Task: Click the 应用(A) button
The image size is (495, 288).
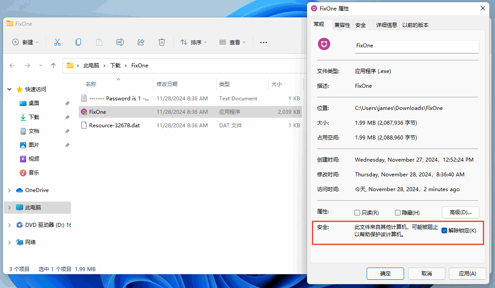Action: pyautogui.click(x=467, y=274)
